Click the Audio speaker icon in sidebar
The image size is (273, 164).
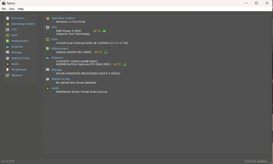(7, 64)
